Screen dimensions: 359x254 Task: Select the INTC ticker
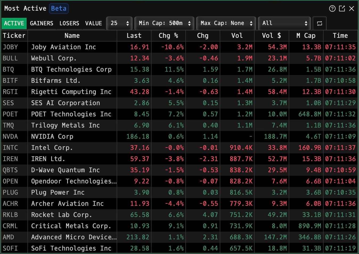pyautogui.click(x=10, y=148)
